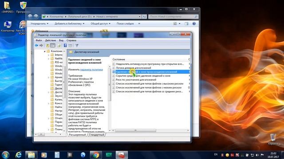The height and width of the screenshot is (159, 284).
Task: Change Explorer view with the views icon
Action: tap(175, 23)
